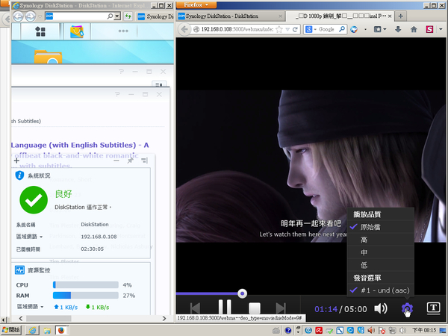
Task: Skip to the previous video
Action: tap(195, 308)
